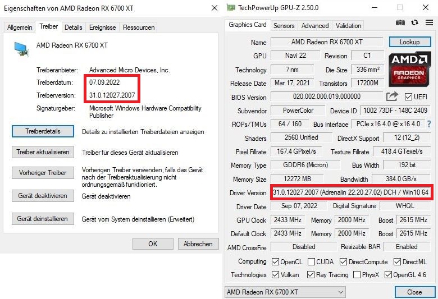Click the AMD CrossFire field Disabled
The image size is (438, 299).
click(304, 247)
